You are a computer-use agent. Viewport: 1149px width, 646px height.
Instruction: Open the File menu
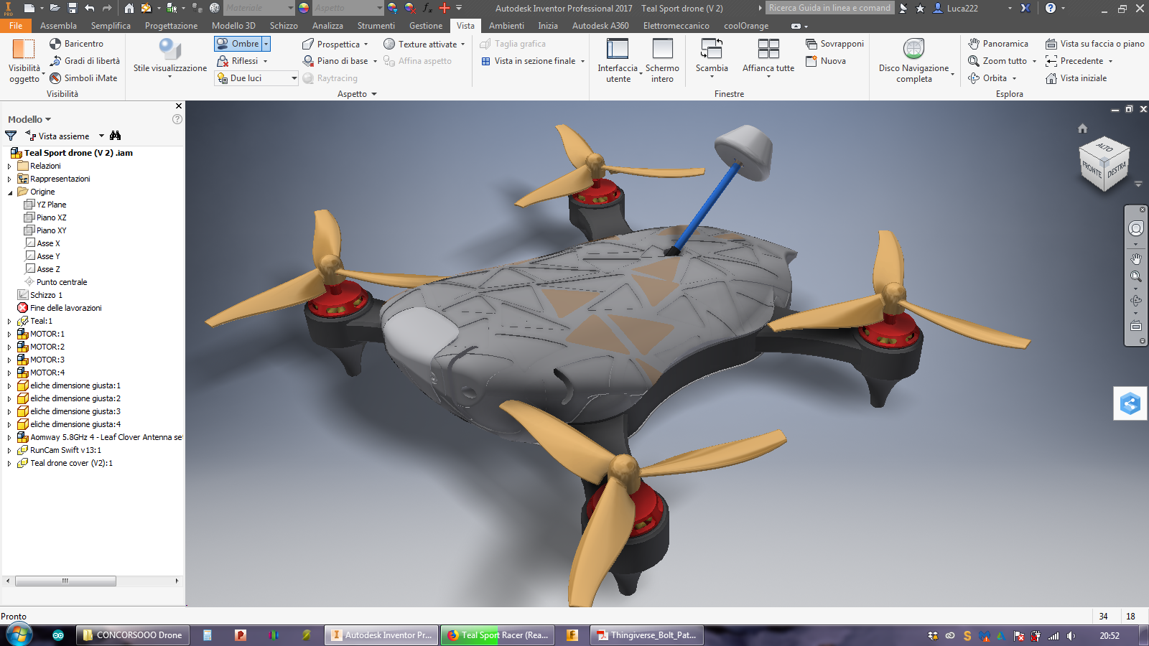click(x=16, y=25)
